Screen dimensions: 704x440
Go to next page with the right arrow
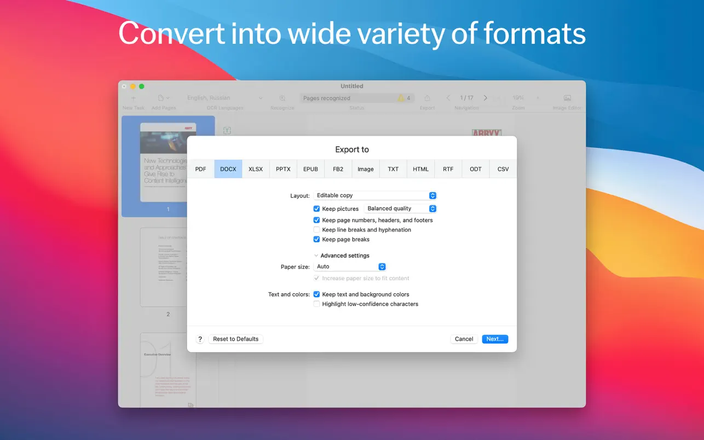pos(485,98)
